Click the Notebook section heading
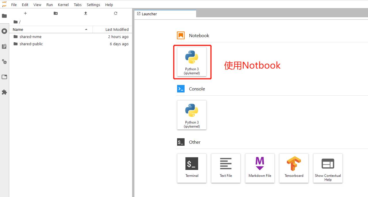The height and width of the screenshot is (197, 368). tap(199, 35)
